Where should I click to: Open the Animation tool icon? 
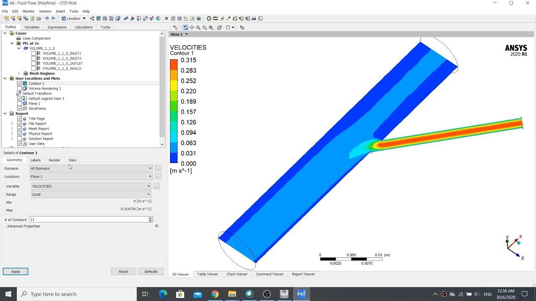click(x=215, y=18)
